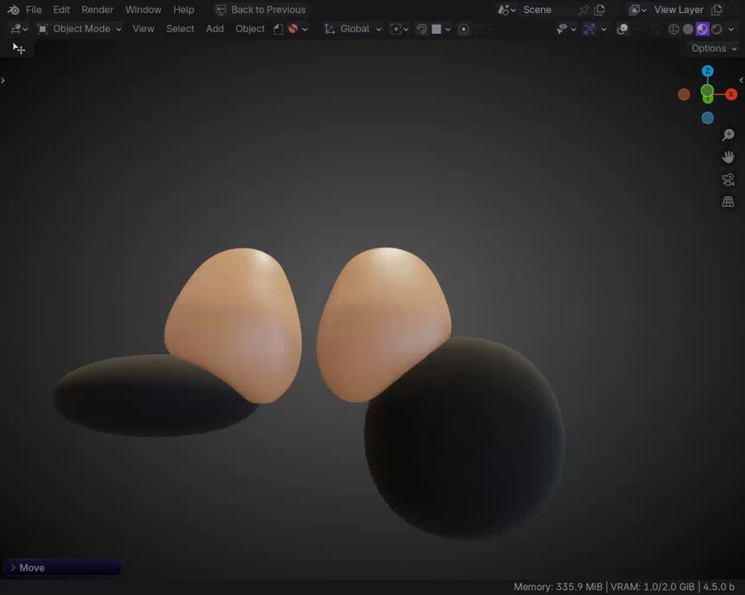Select the active tool cursor-move icon
This screenshot has height=595, width=745.
point(19,49)
